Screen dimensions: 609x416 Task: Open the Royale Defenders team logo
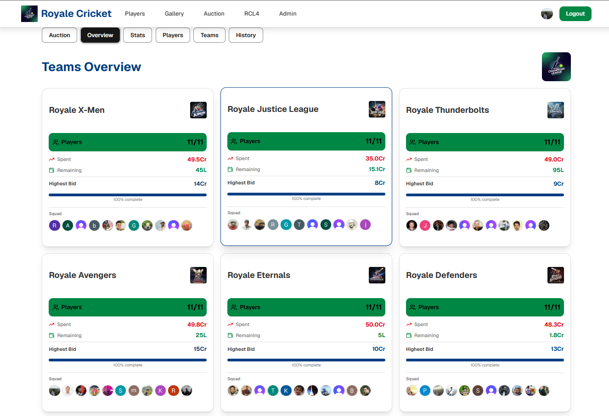coord(556,275)
